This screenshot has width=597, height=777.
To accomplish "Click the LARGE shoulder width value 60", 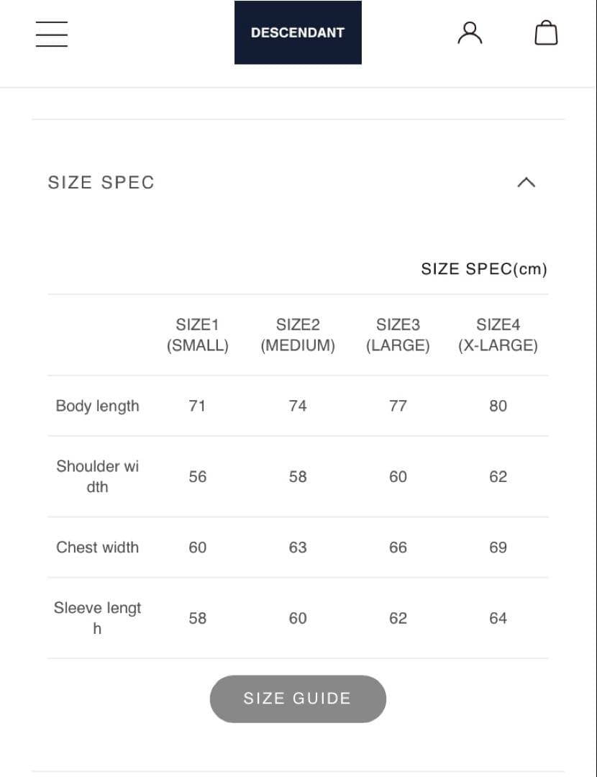I will tap(398, 476).
